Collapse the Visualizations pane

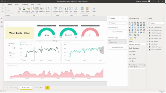click(145, 19)
